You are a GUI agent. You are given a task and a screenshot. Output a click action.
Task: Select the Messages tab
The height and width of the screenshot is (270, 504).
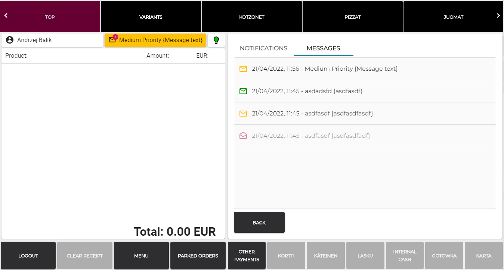point(323,48)
